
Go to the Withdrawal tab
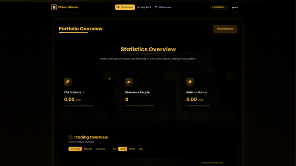click(163, 7)
